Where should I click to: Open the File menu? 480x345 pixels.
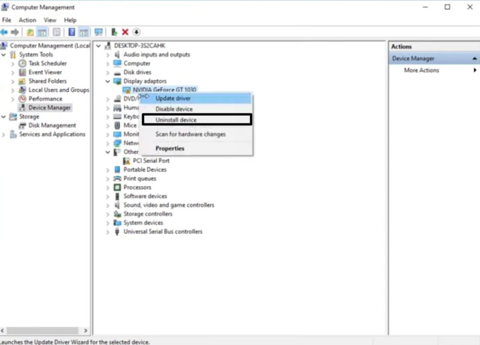tap(7, 20)
